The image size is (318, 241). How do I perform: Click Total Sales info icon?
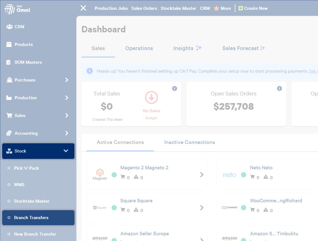174,88
